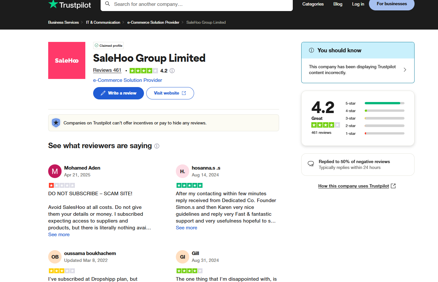The image size is (438, 282).
Task: Click the Visit website button
Action: tap(170, 93)
